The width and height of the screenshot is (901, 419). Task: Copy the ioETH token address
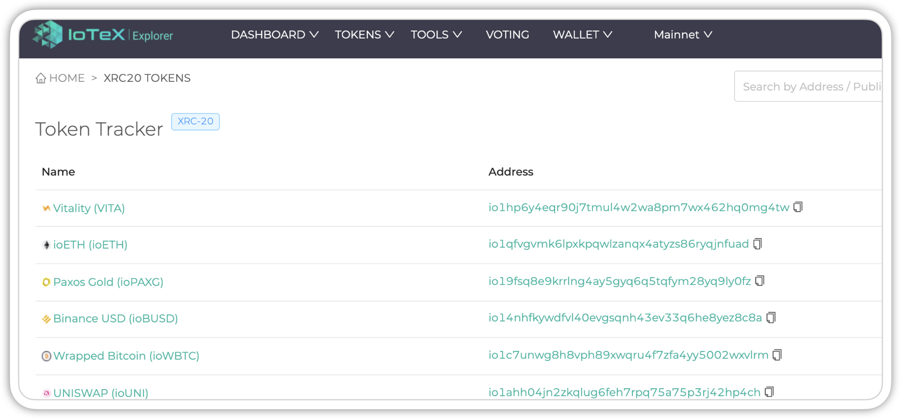pos(757,244)
